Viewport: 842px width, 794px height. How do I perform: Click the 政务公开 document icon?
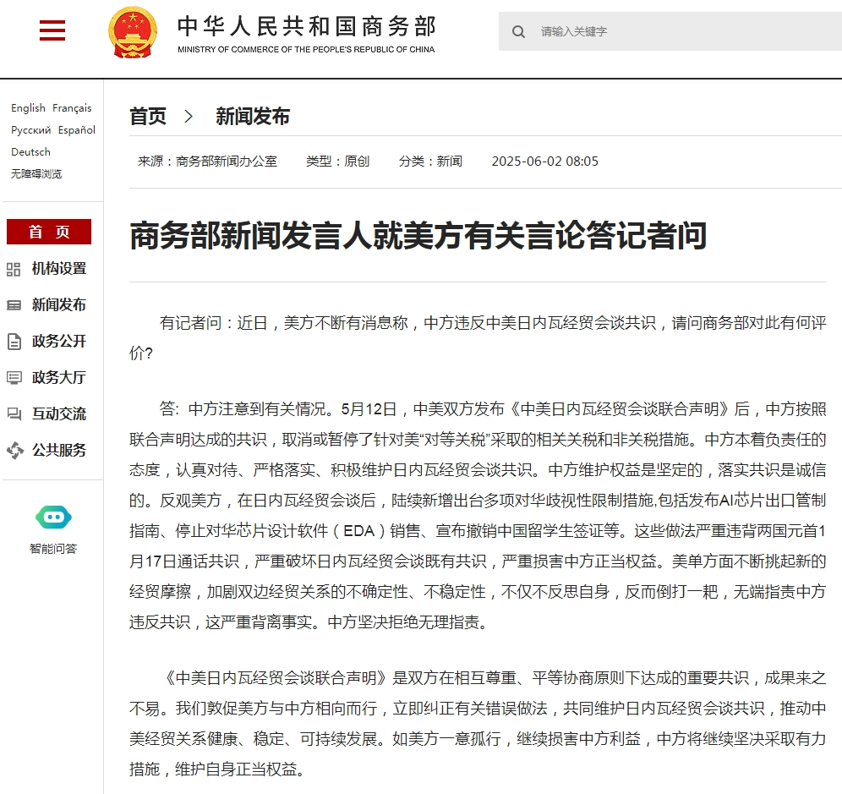[14, 342]
